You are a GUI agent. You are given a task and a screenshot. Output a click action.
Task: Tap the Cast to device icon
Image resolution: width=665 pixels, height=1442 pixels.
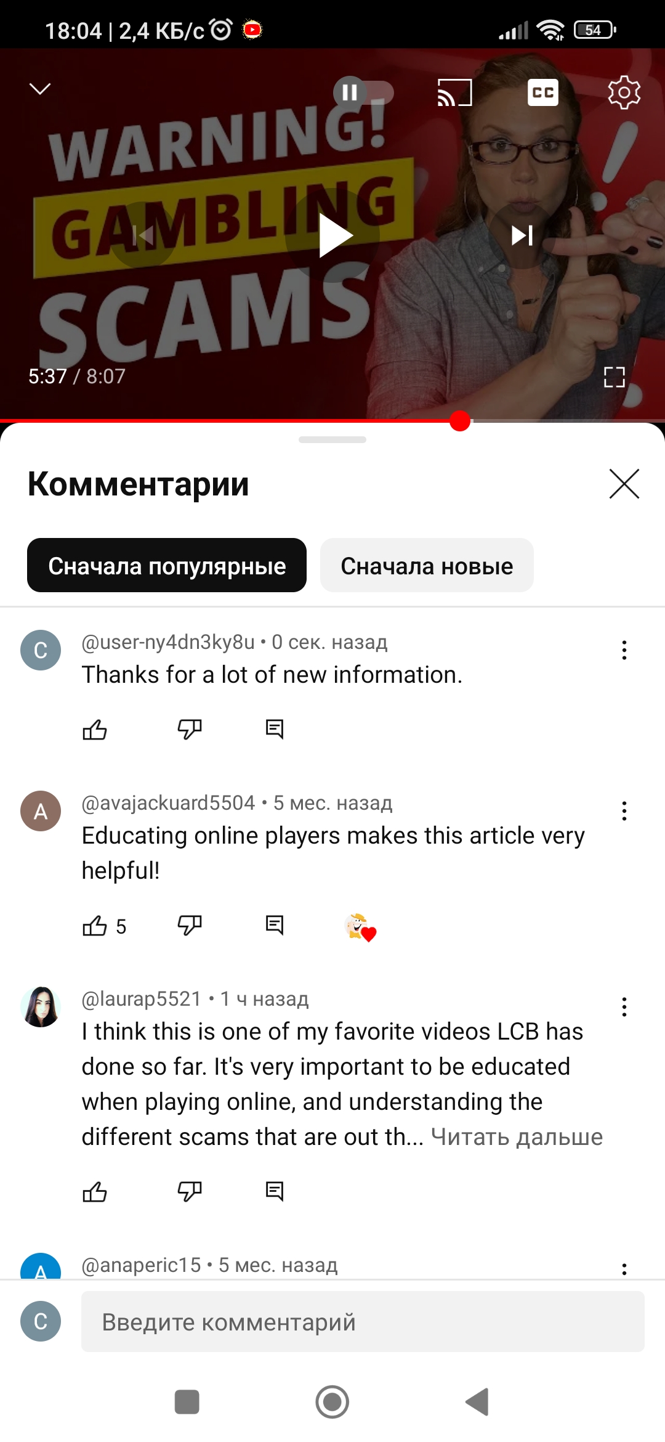click(x=454, y=92)
